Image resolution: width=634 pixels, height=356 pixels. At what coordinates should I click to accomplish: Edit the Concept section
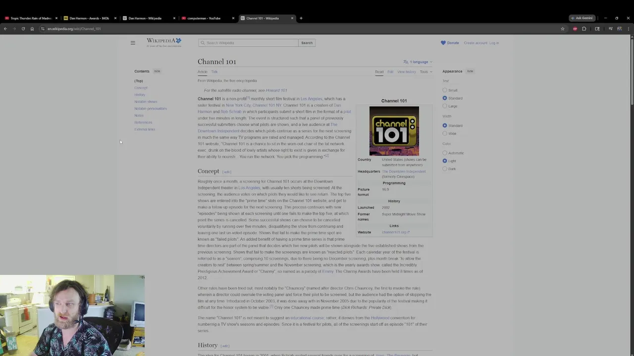point(227,172)
